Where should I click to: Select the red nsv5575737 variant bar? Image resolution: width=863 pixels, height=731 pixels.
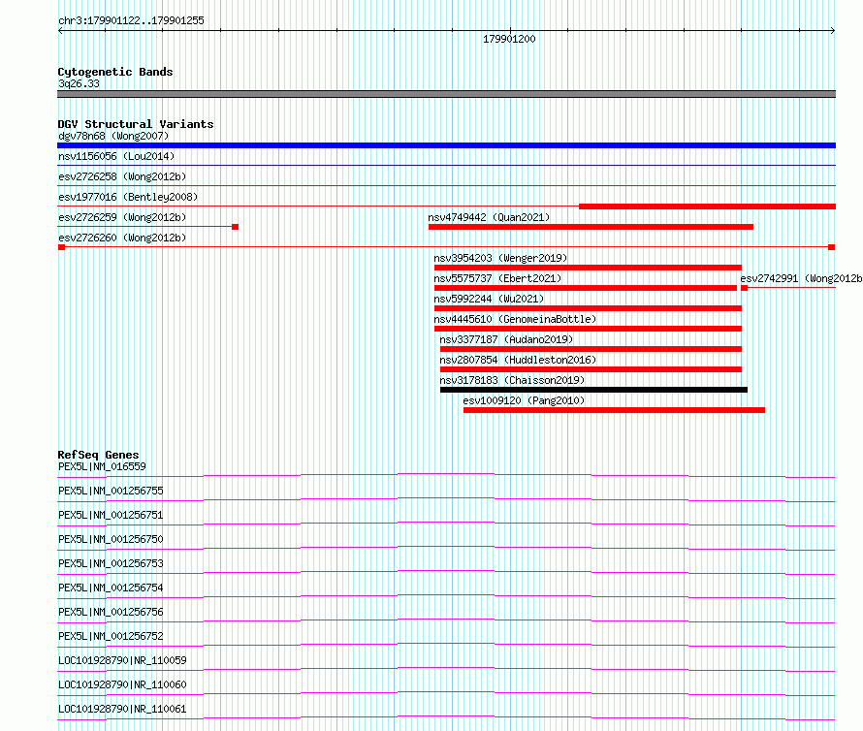click(586, 288)
